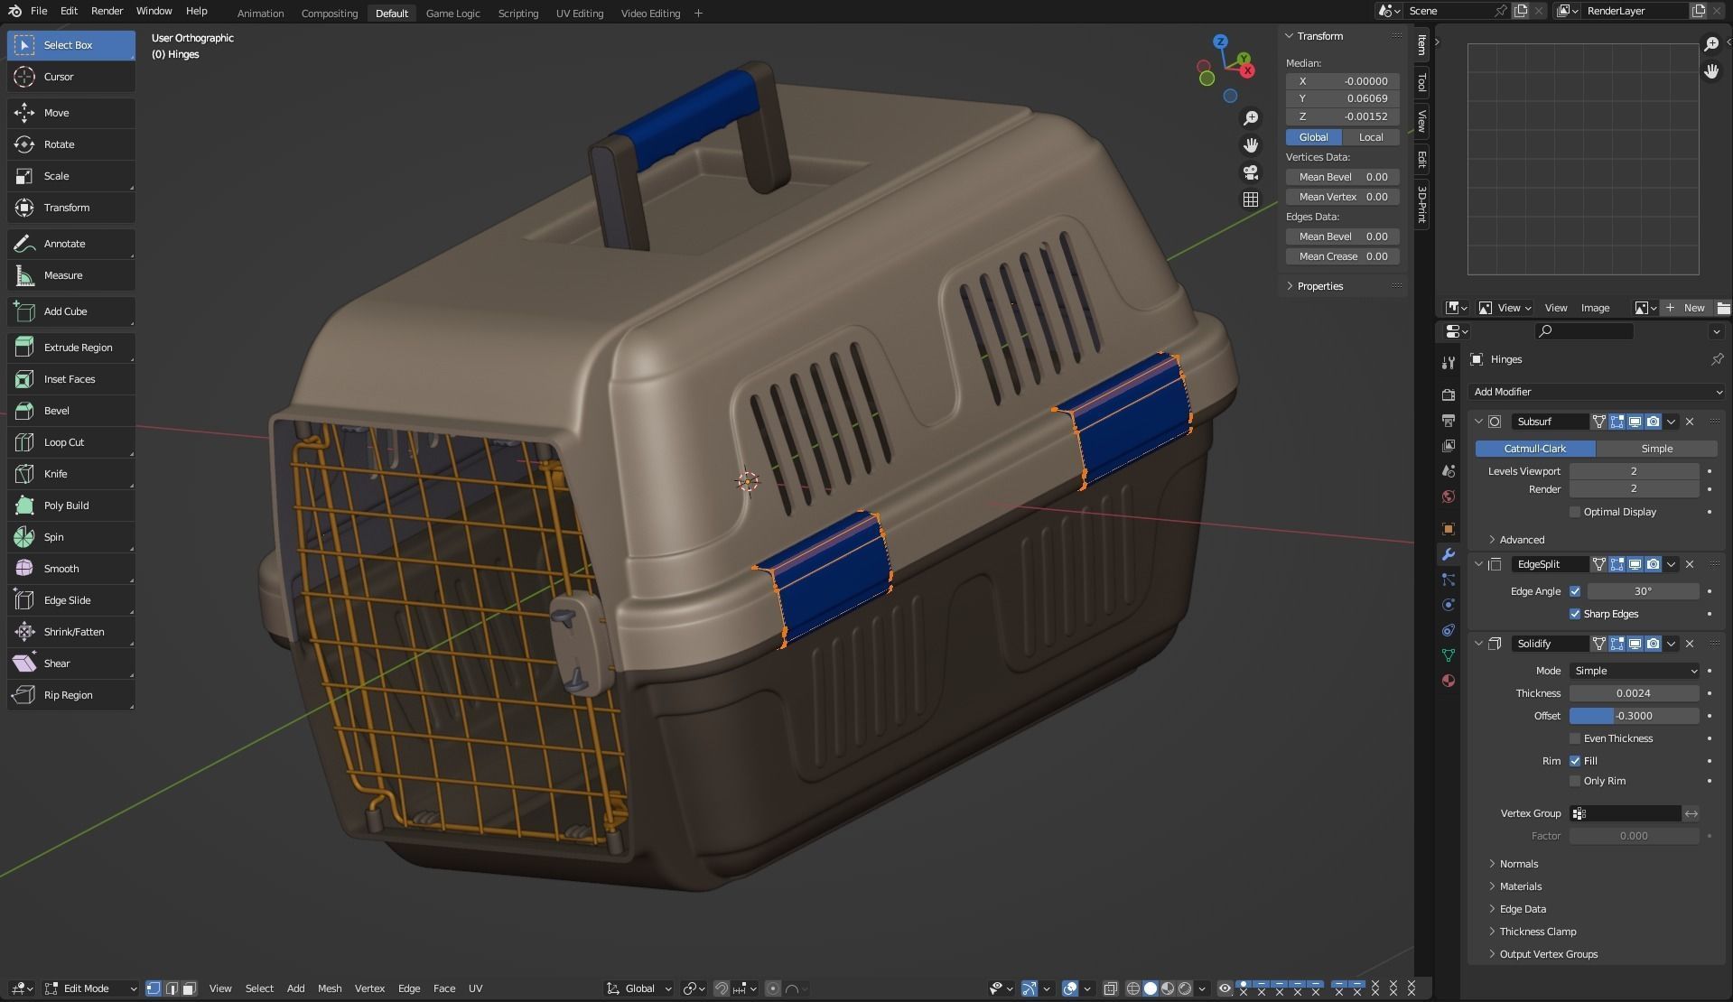
Task: Open the image editor Image menu
Action: click(x=1595, y=308)
